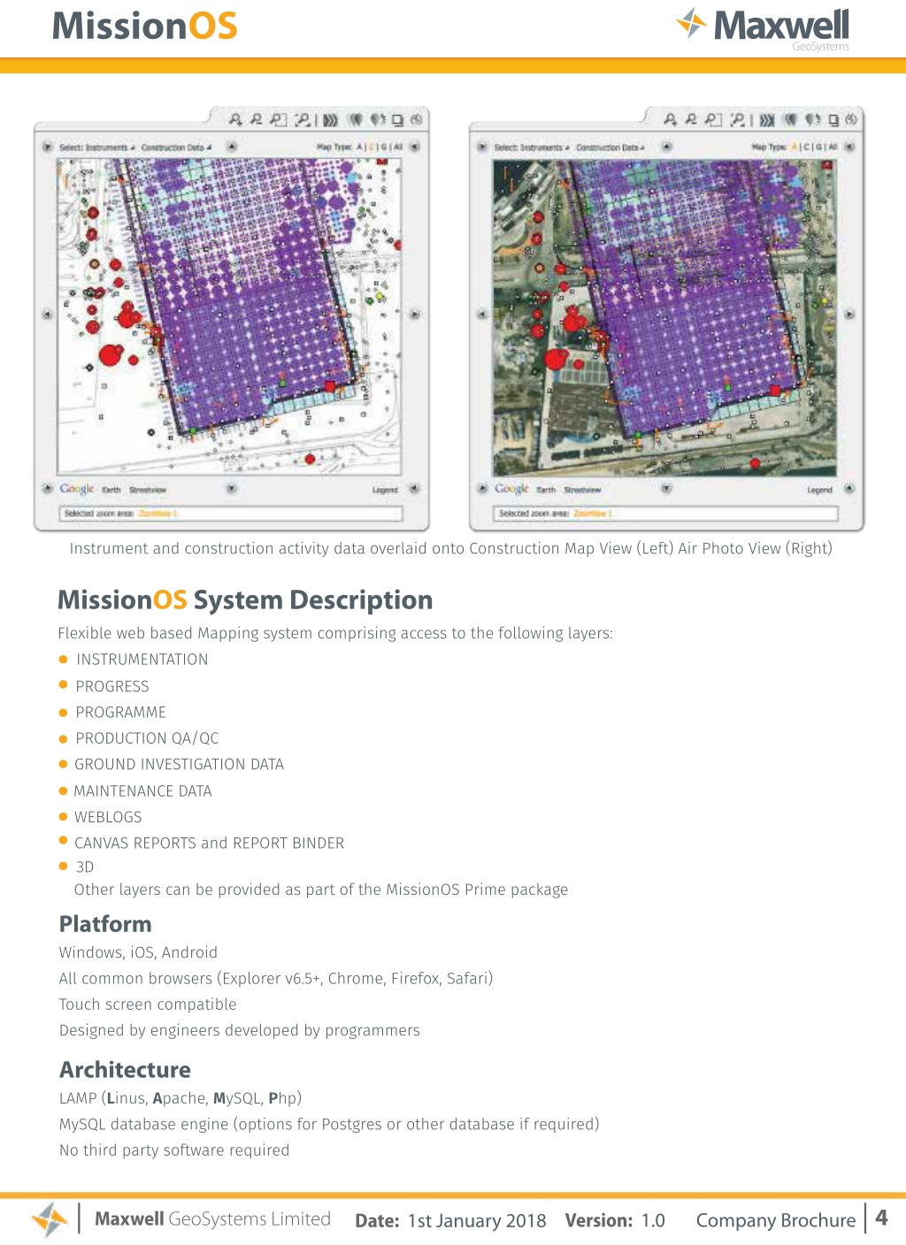The image size is (906, 1245).
Task: Click the "PRODUCTION QA/QC" list entry
Action: coord(147,738)
